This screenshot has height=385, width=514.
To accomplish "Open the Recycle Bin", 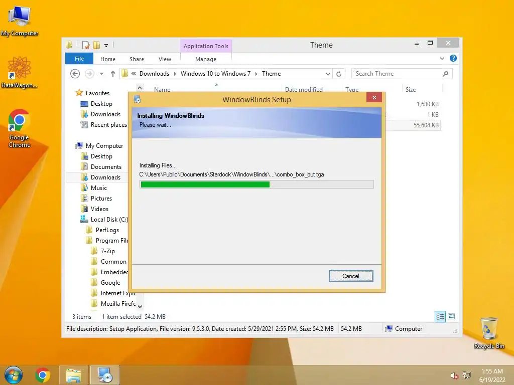I will [x=489, y=333].
